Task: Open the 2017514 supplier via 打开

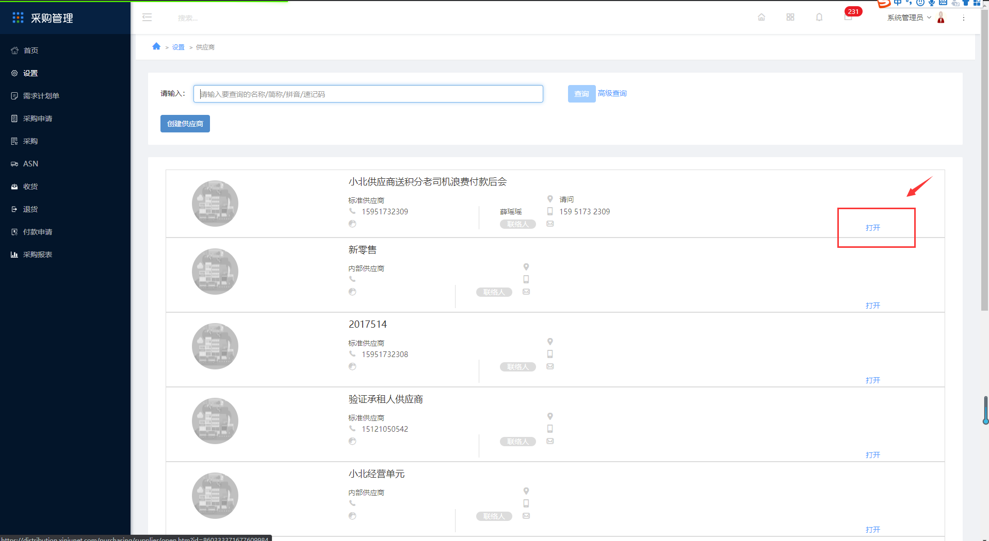Action: pyautogui.click(x=873, y=380)
